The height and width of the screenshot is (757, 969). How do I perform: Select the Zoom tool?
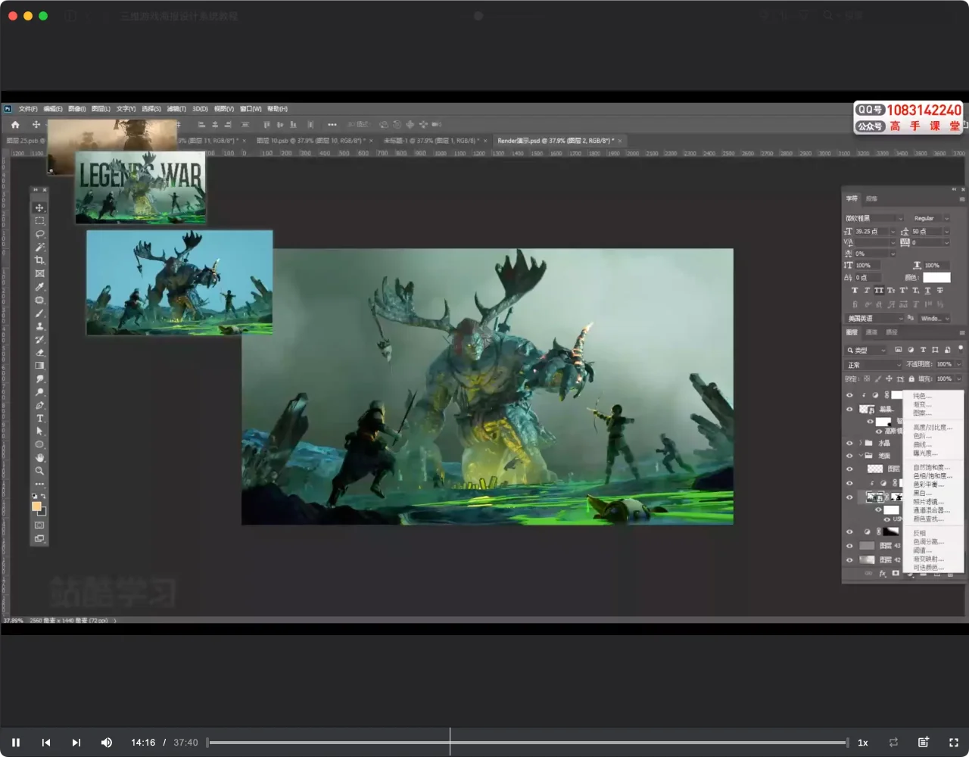tap(39, 471)
